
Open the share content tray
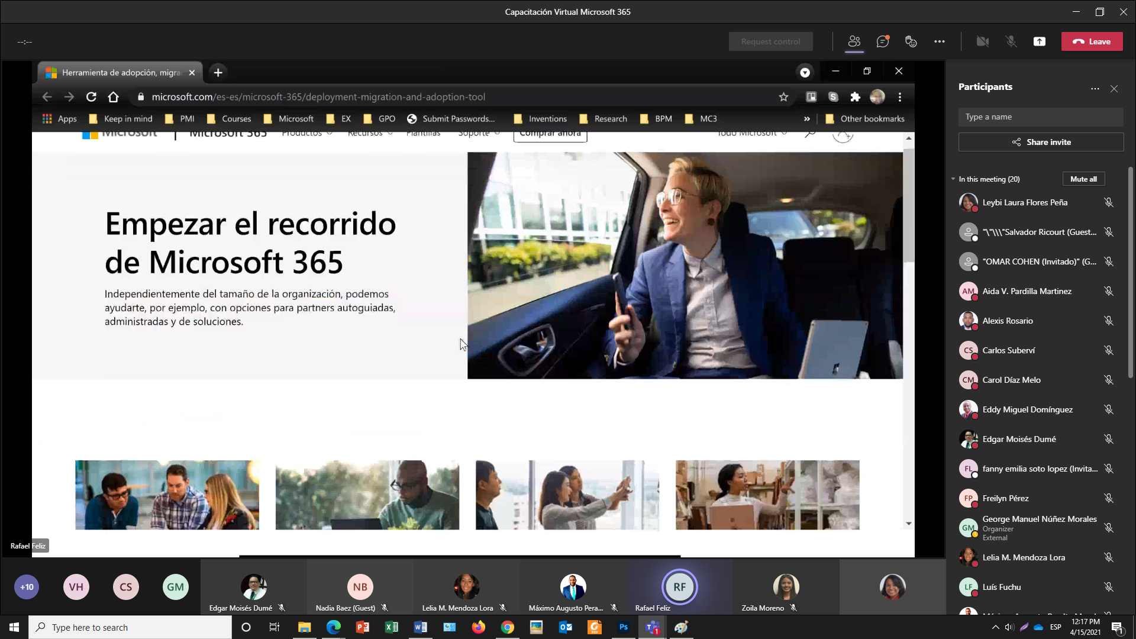point(1040,41)
